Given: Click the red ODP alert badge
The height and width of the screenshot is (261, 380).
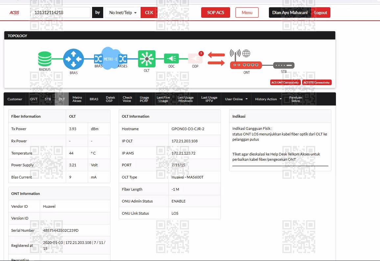Looking at the screenshot, I should pos(201,53).
